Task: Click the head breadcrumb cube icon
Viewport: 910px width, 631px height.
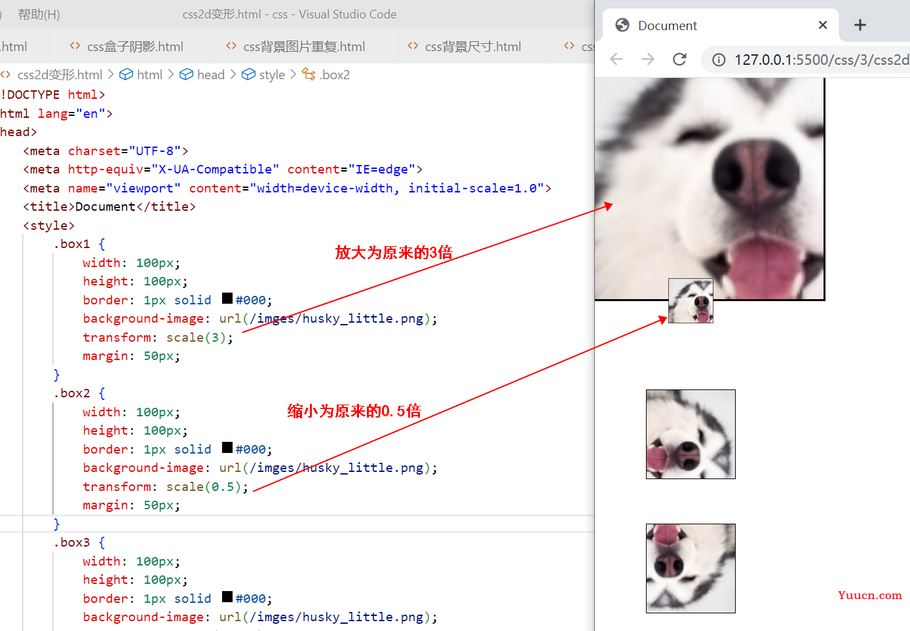Action: 187,75
